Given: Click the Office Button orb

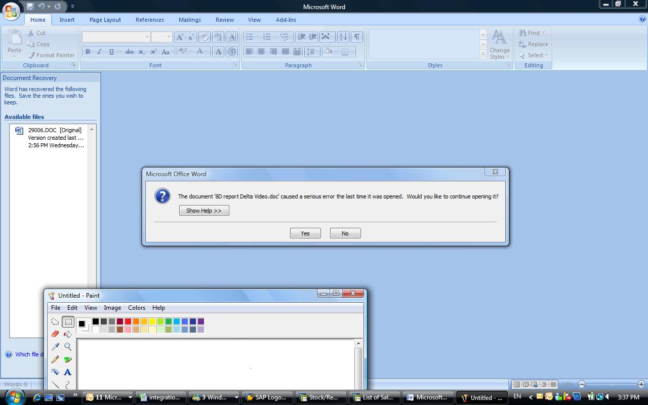Looking at the screenshot, I should (11, 11).
